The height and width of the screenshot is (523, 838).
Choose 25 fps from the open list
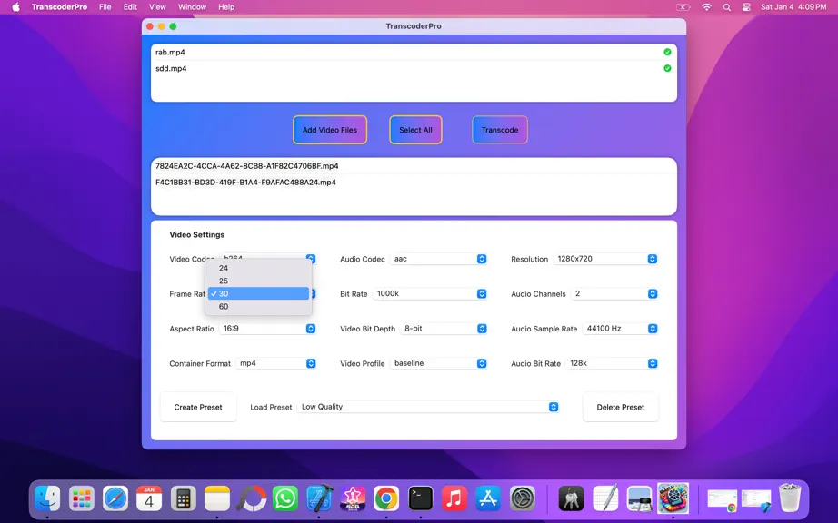[258, 281]
